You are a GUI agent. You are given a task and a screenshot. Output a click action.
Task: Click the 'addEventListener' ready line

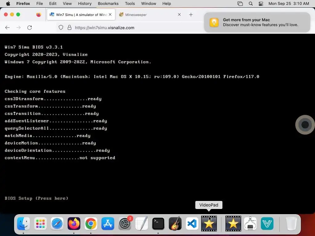[56, 121]
